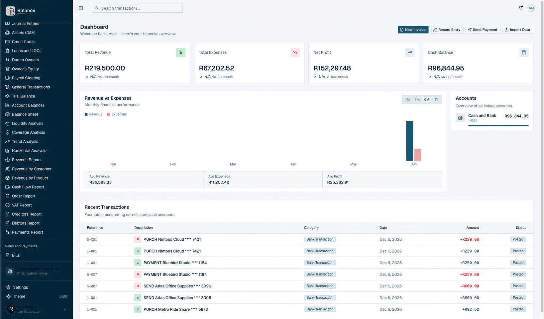The height and width of the screenshot is (319, 544).
Task: Click the New Invoice button
Action: click(413, 30)
